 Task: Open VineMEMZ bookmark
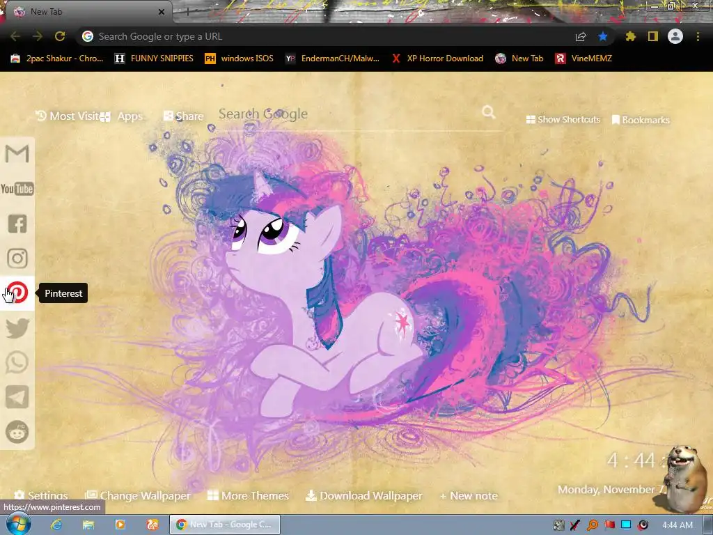click(583, 59)
